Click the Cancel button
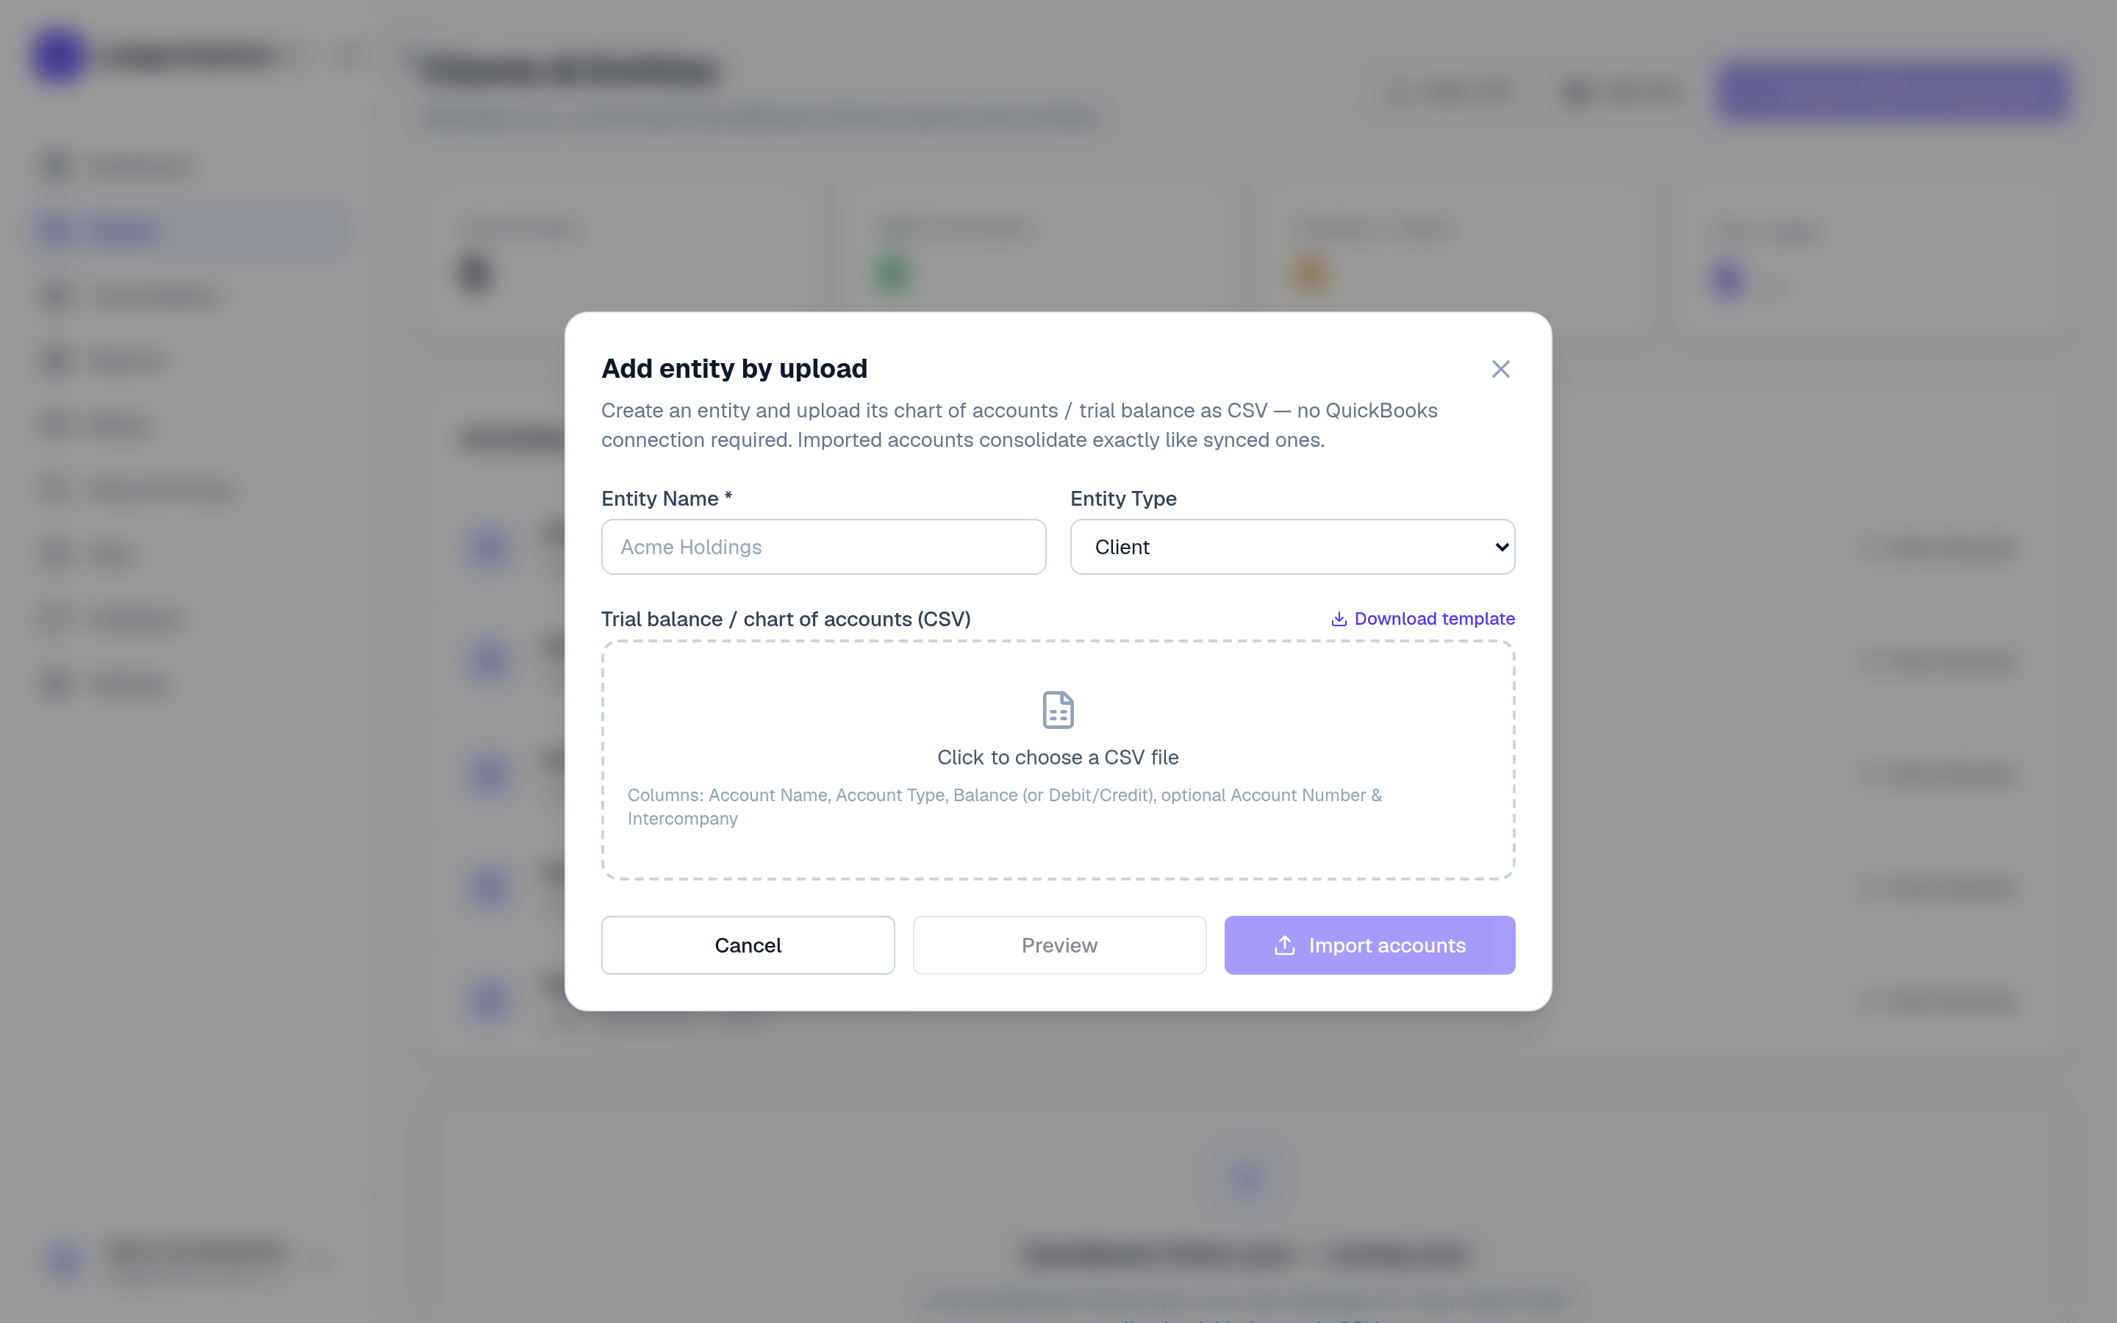 [x=748, y=945]
